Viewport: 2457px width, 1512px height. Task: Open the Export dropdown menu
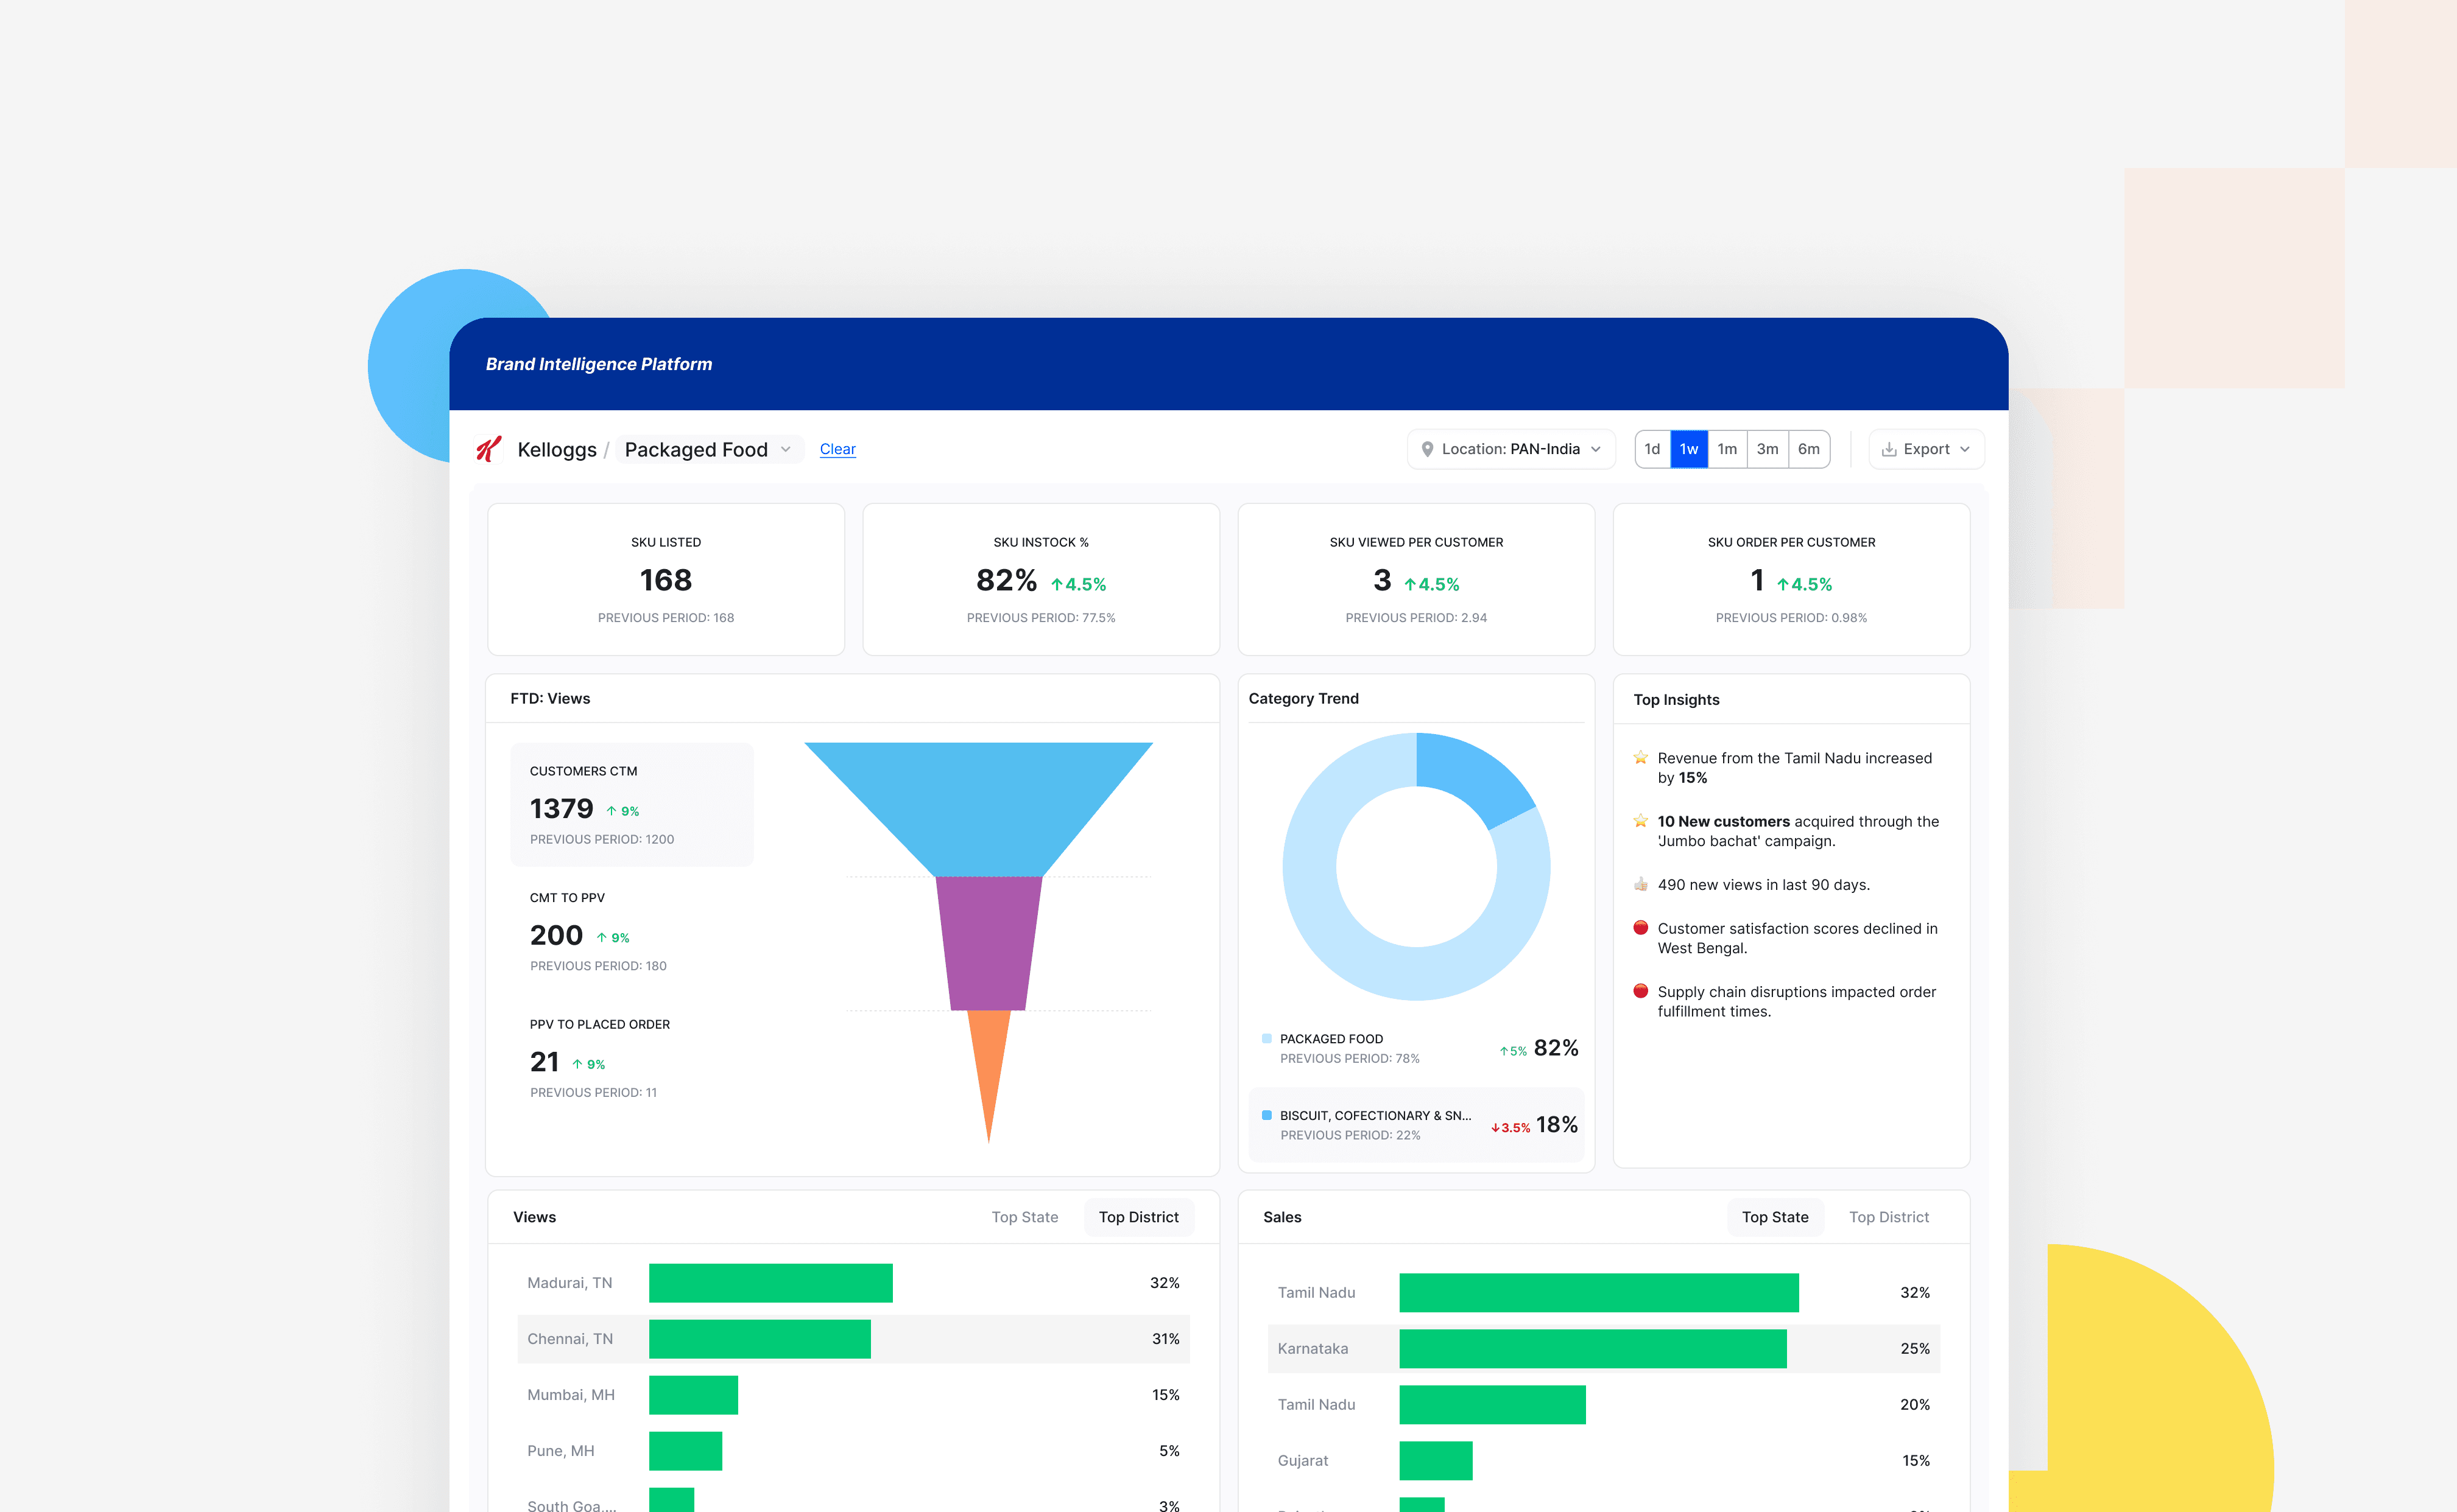pos(1926,449)
